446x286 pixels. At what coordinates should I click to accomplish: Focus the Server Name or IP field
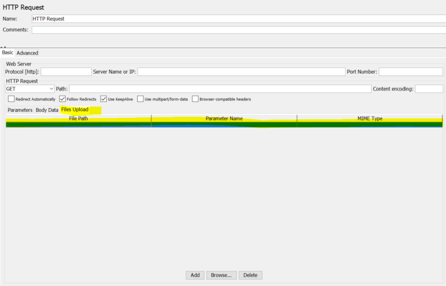point(241,72)
